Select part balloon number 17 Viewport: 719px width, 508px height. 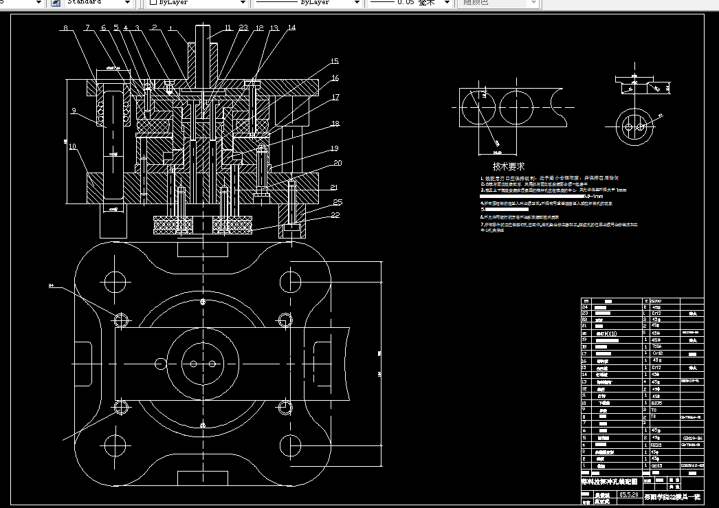pos(335,97)
